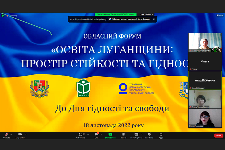225x150 pixels.
Task: Click the 'ОБЛАСНИЙ ФОРУМ' heading
Action: pos(112,36)
